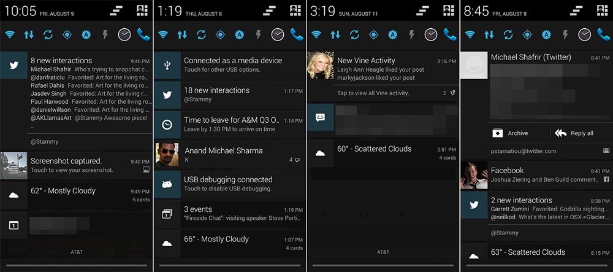Tap the USB icon next to Connected as a media device
The width and height of the screenshot is (613, 272).
click(x=167, y=65)
